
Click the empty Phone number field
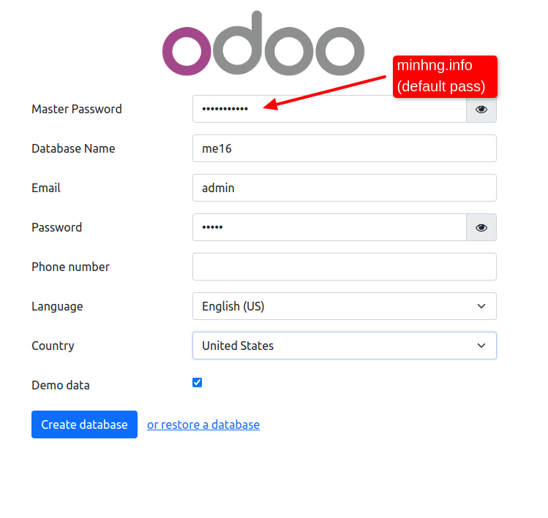pyautogui.click(x=345, y=267)
